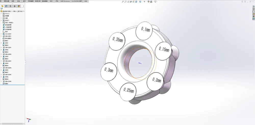Viewport: 255px width, 125px height.
Task: Select 材质 <未指定> material item
Action: [8, 23]
